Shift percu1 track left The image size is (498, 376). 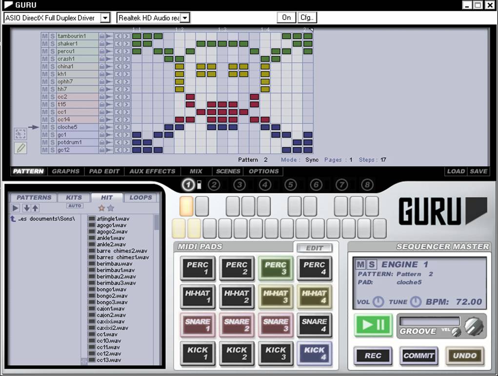point(118,51)
